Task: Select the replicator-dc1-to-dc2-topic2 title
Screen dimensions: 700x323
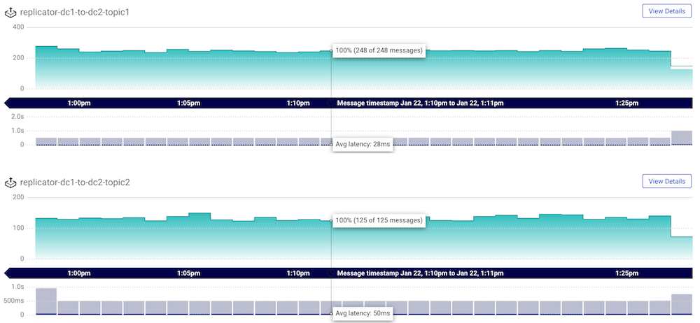Action: 75,182
